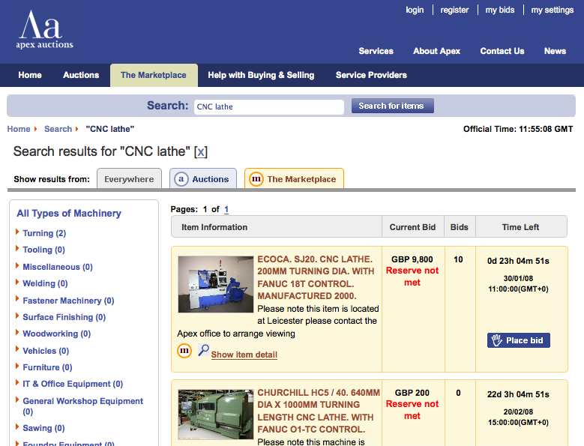Open Help with Buying & Selling
The width and height of the screenshot is (584, 446).
(261, 75)
